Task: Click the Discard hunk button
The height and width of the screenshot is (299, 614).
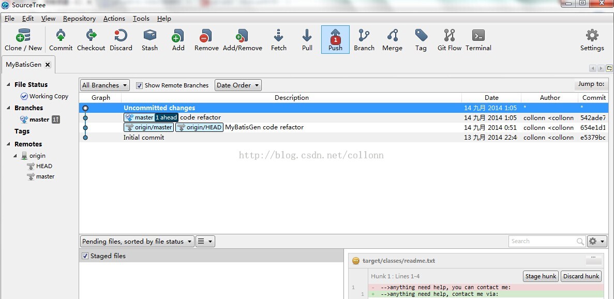Action: tap(581, 276)
